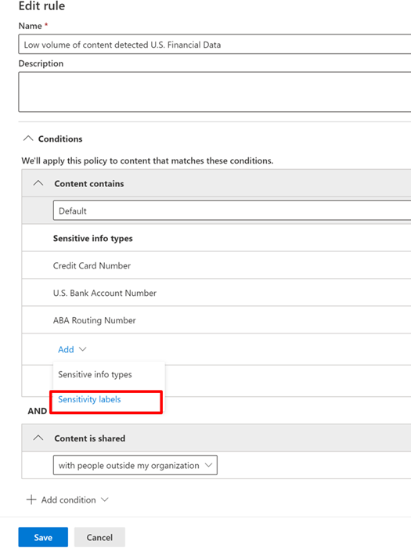Click the Conditions section heading

click(x=60, y=139)
